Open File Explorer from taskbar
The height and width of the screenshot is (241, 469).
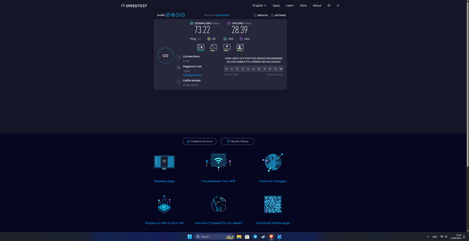(239, 236)
